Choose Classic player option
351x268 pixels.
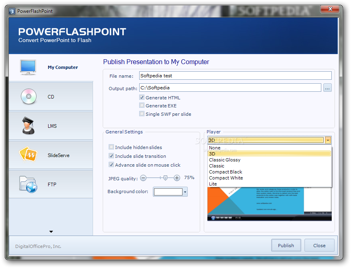coord(270,166)
